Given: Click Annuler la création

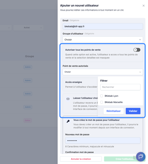Looking at the screenshot, I should (81, 159).
